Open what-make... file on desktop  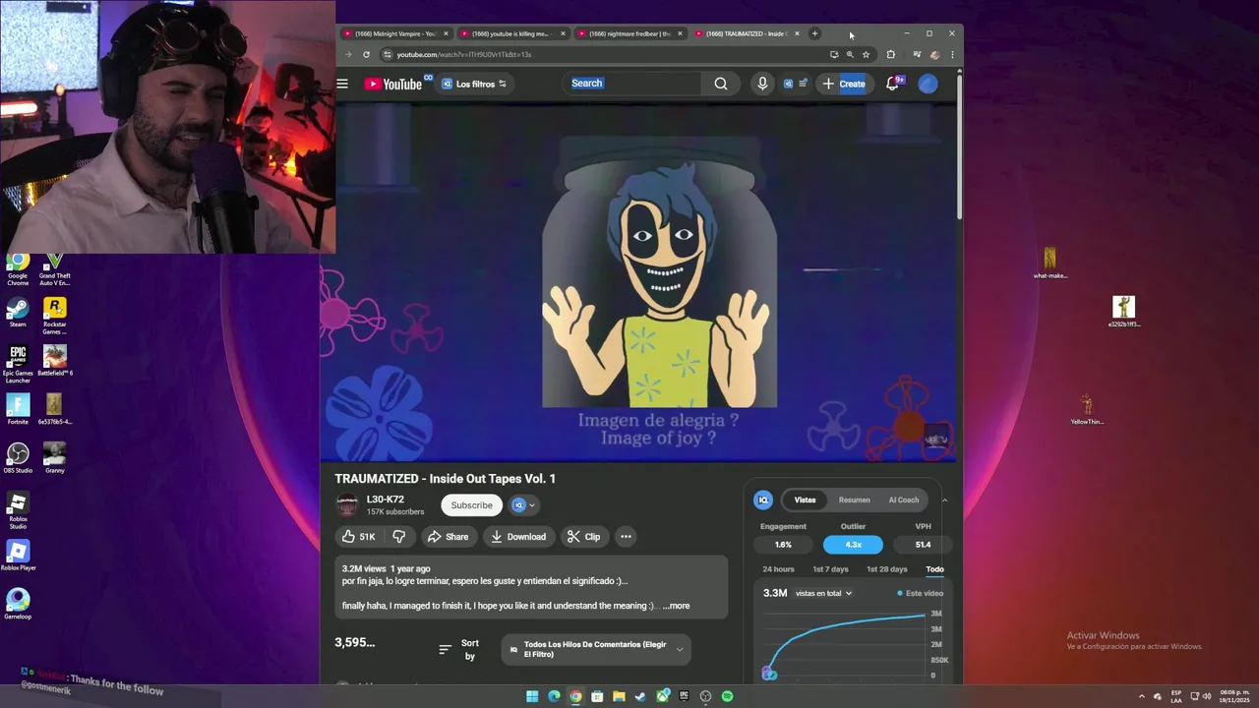[1049, 263]
